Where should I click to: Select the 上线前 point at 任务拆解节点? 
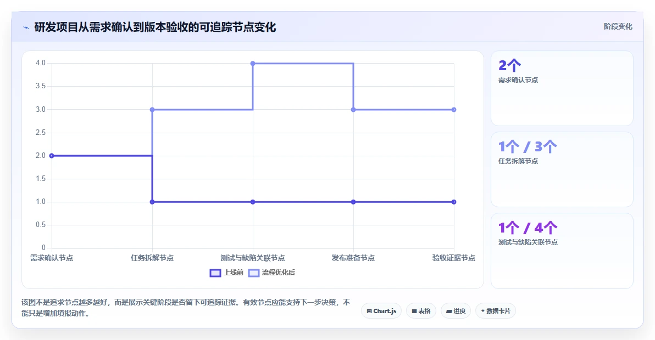pos(152,202)
